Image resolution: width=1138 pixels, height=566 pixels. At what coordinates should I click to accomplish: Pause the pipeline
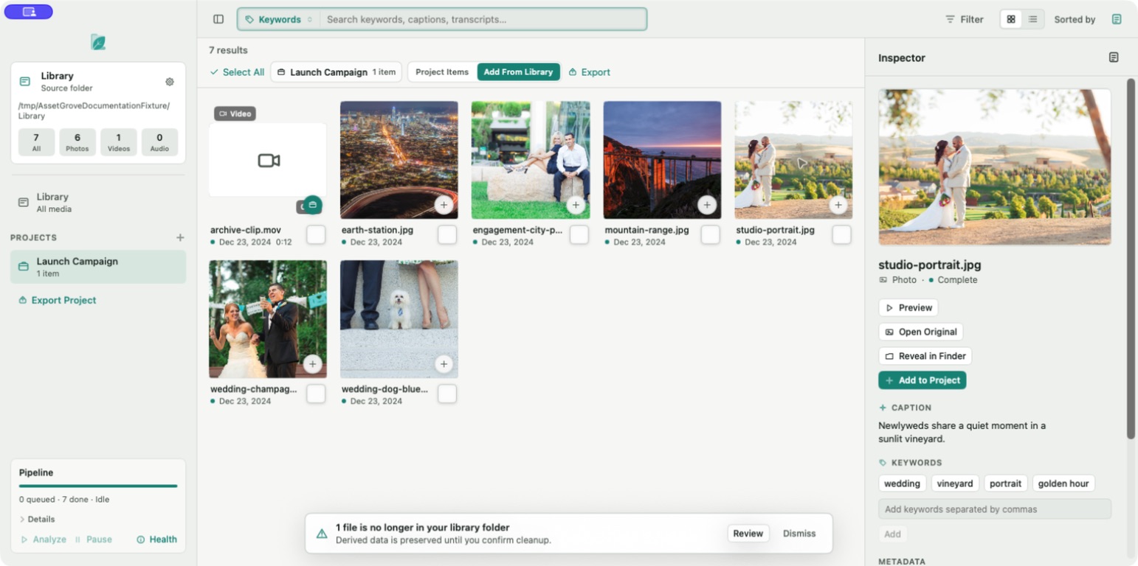click(94, 539)
